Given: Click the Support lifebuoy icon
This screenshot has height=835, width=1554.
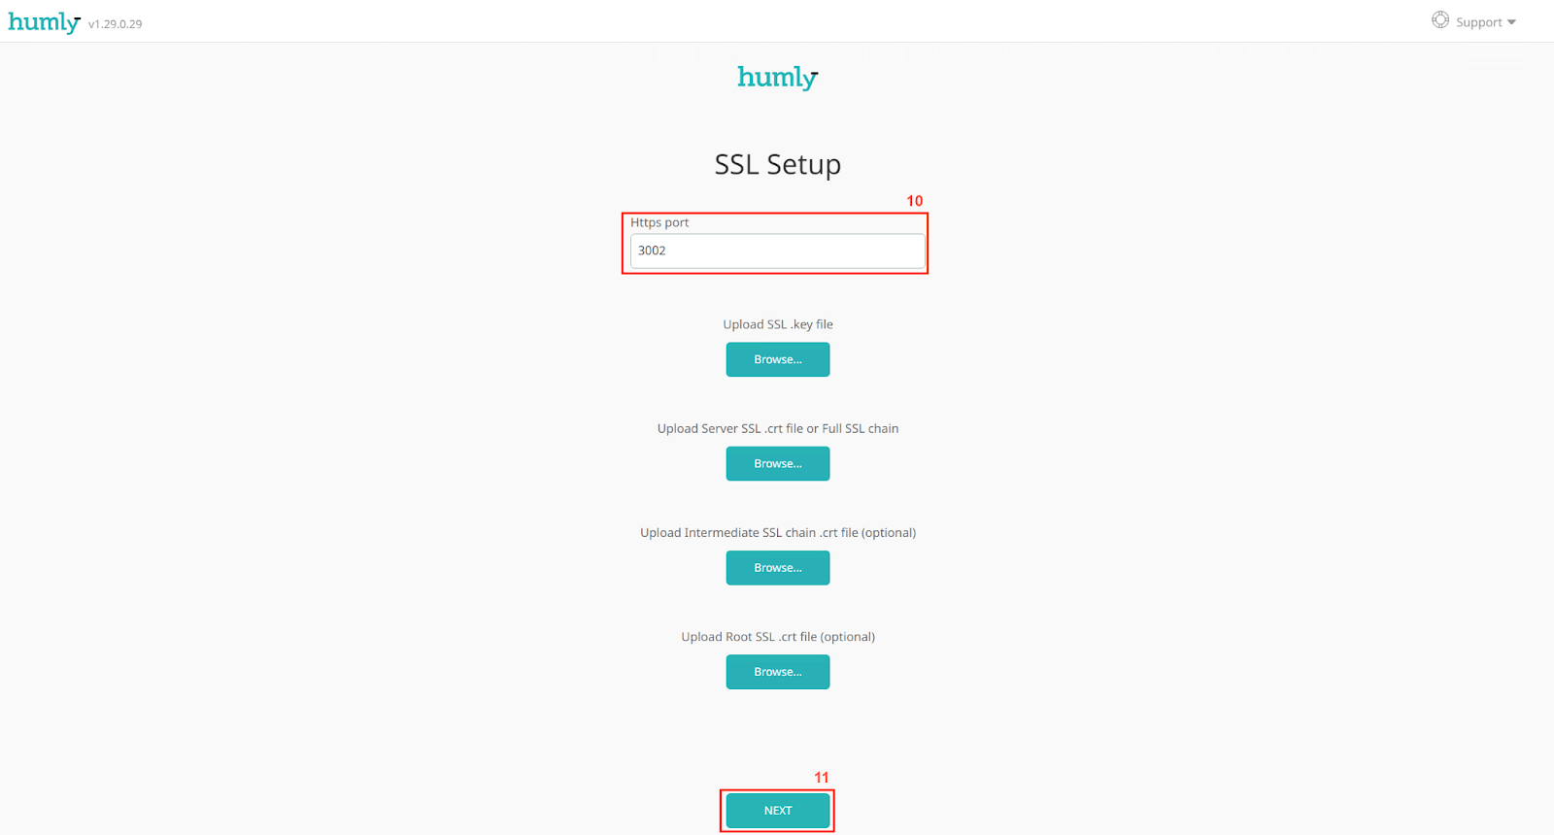Looking at the screenshot, I should pos(1440,20).
